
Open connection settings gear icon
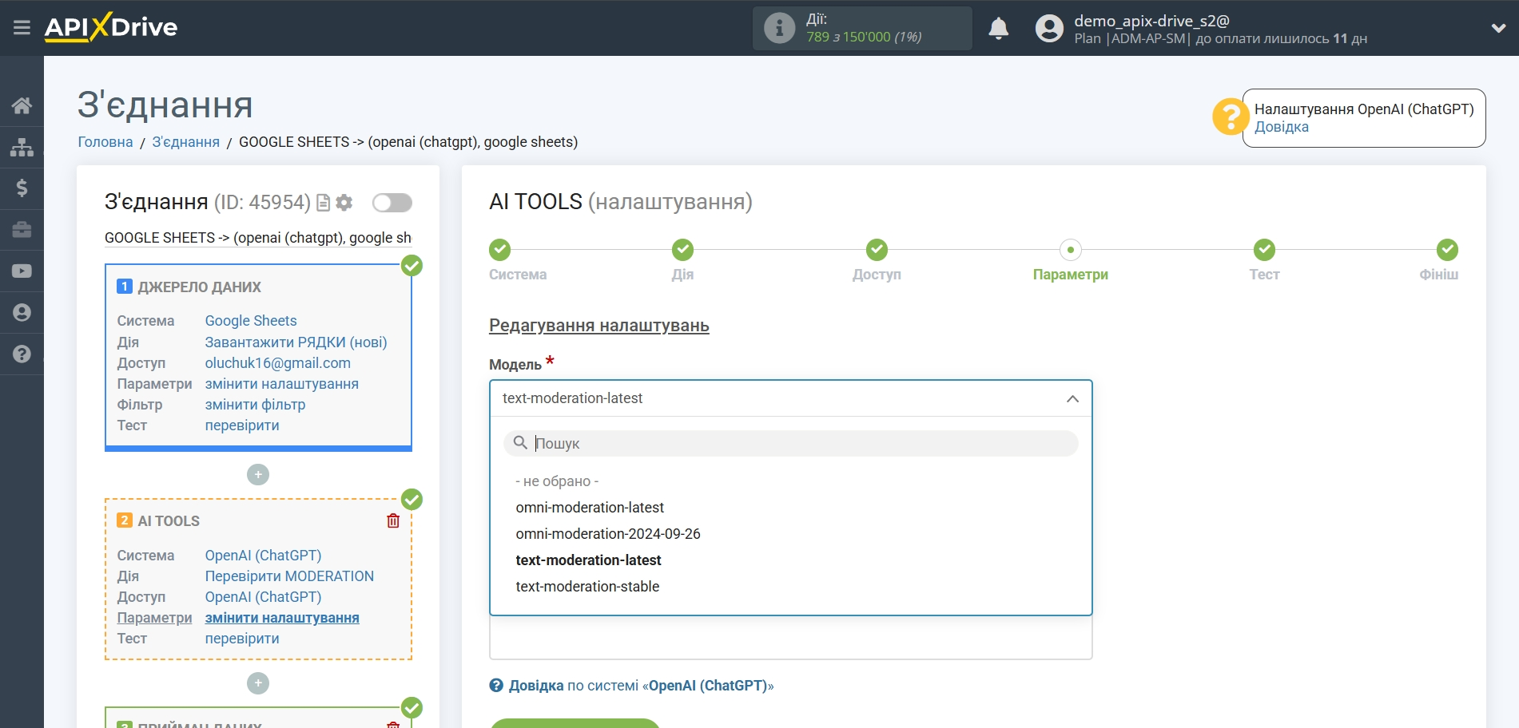tap(344, 203)
